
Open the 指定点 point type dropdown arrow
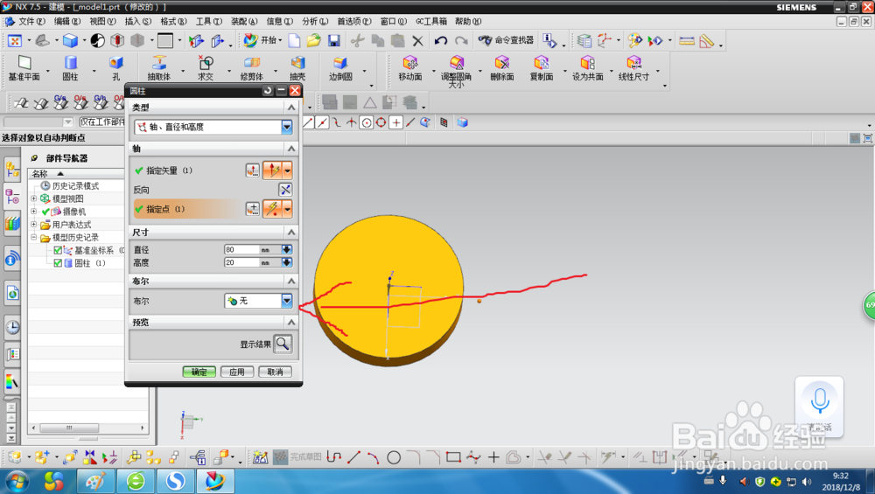[x=287, y=209]
